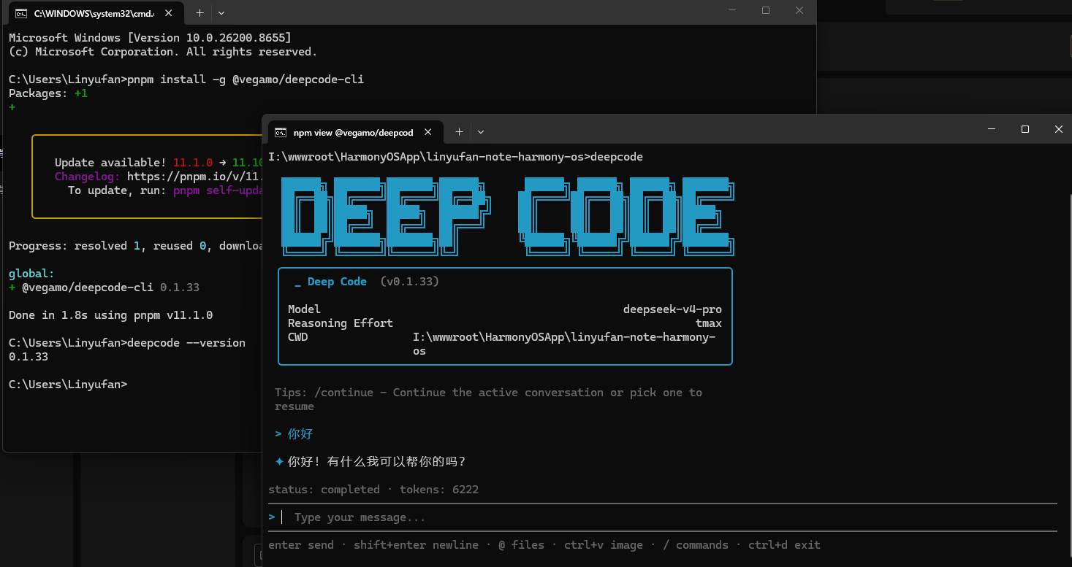Click the 'shift+enter newline' hint
The height and width of the screenshot is (567, 1072).
(x=416, y=545)
